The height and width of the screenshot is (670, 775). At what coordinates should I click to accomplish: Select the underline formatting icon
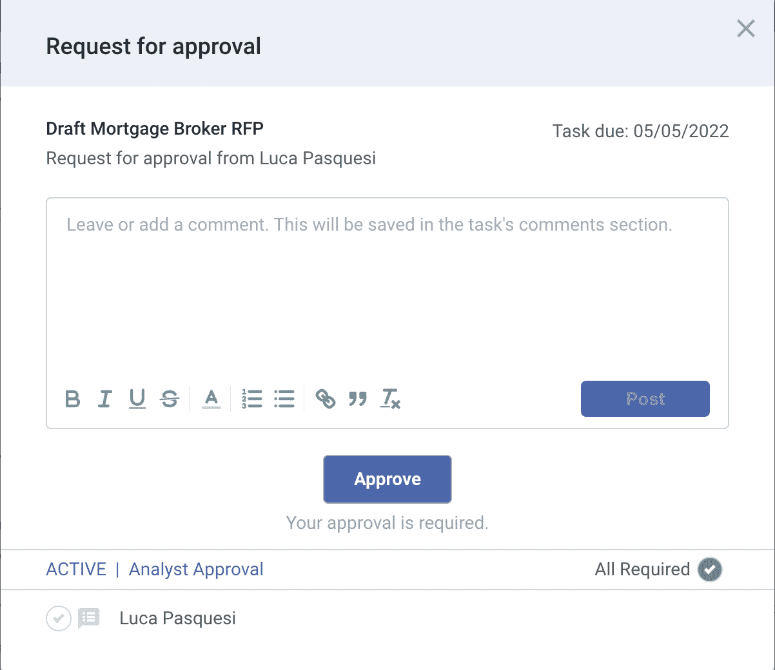click(137, 399)
